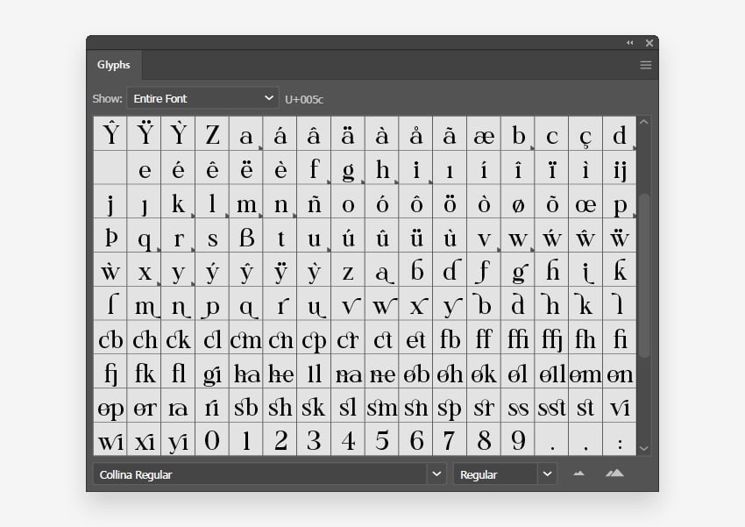Collapse the panel to icons with double arrows
Screen dimensions: 745x527
(x=629, y=42)
